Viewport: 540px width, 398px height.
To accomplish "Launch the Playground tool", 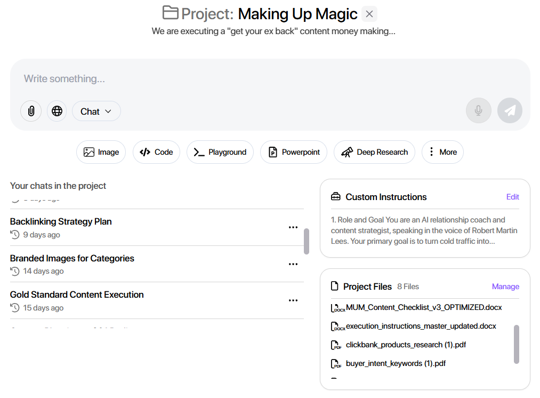I will click(x=220, y=152).
